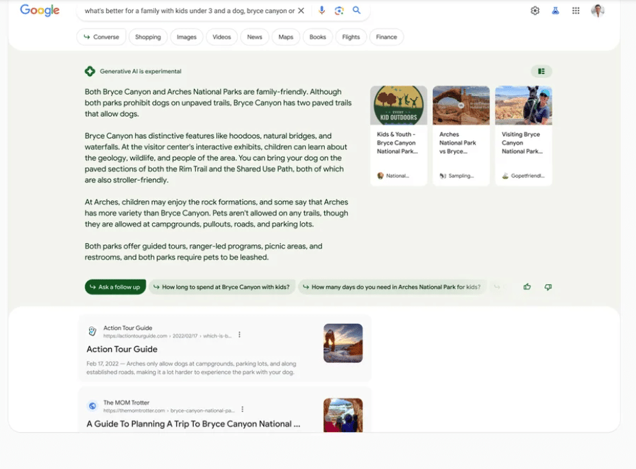Open A Guide To Planning A Trip result
The image size is (636, 469).
click(193, 424)
